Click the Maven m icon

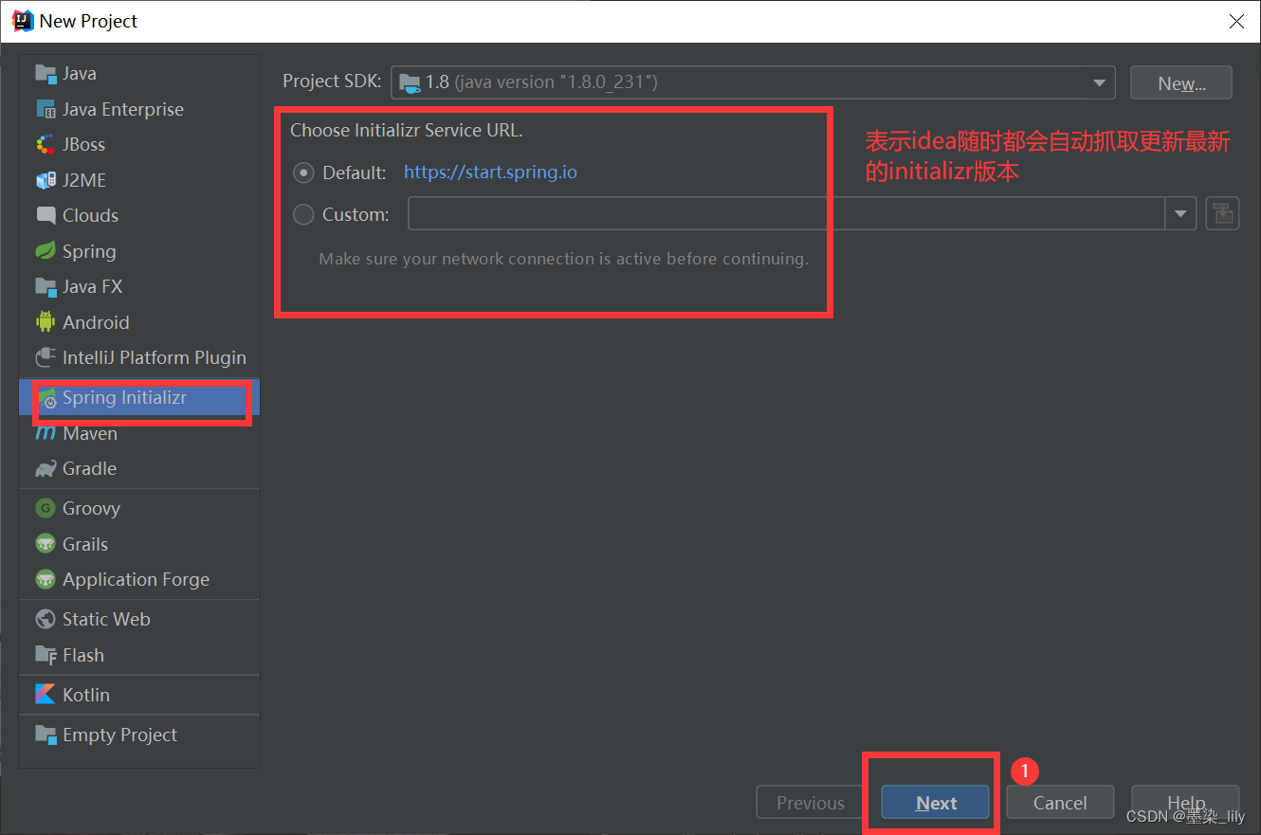pos(46,434)
